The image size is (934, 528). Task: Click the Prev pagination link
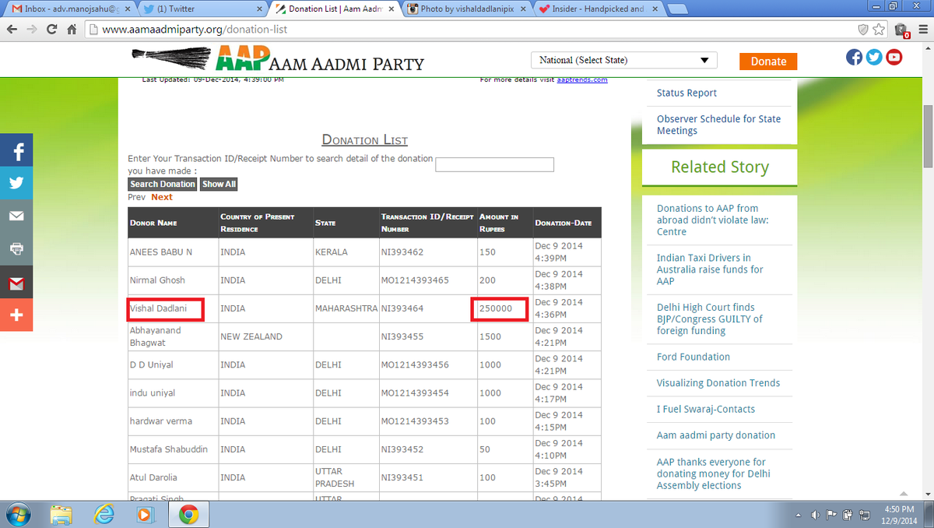[x=137, y=197]
